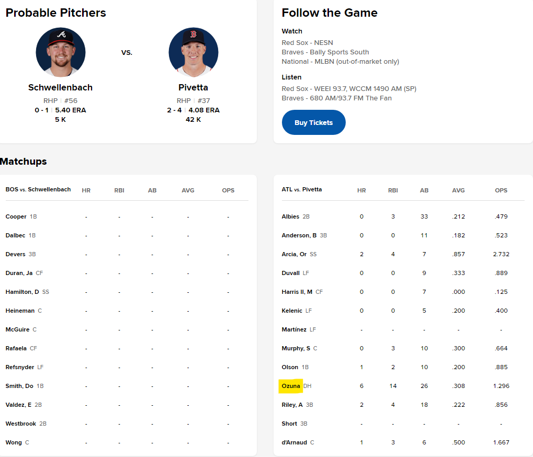Click AVG column header in ATL table
The width and height of the screenshot is (533, 457).
click(458, 190)
